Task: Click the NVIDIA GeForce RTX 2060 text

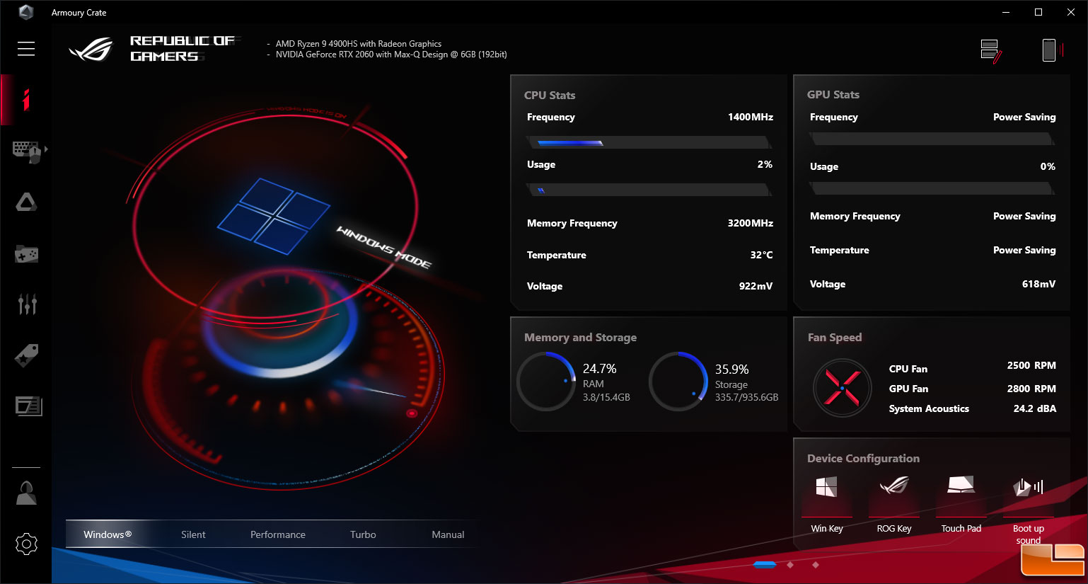Action: pos(391,55)
